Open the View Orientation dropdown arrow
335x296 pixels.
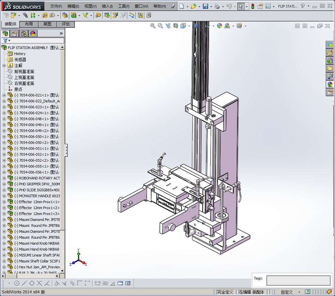(189, 26)
